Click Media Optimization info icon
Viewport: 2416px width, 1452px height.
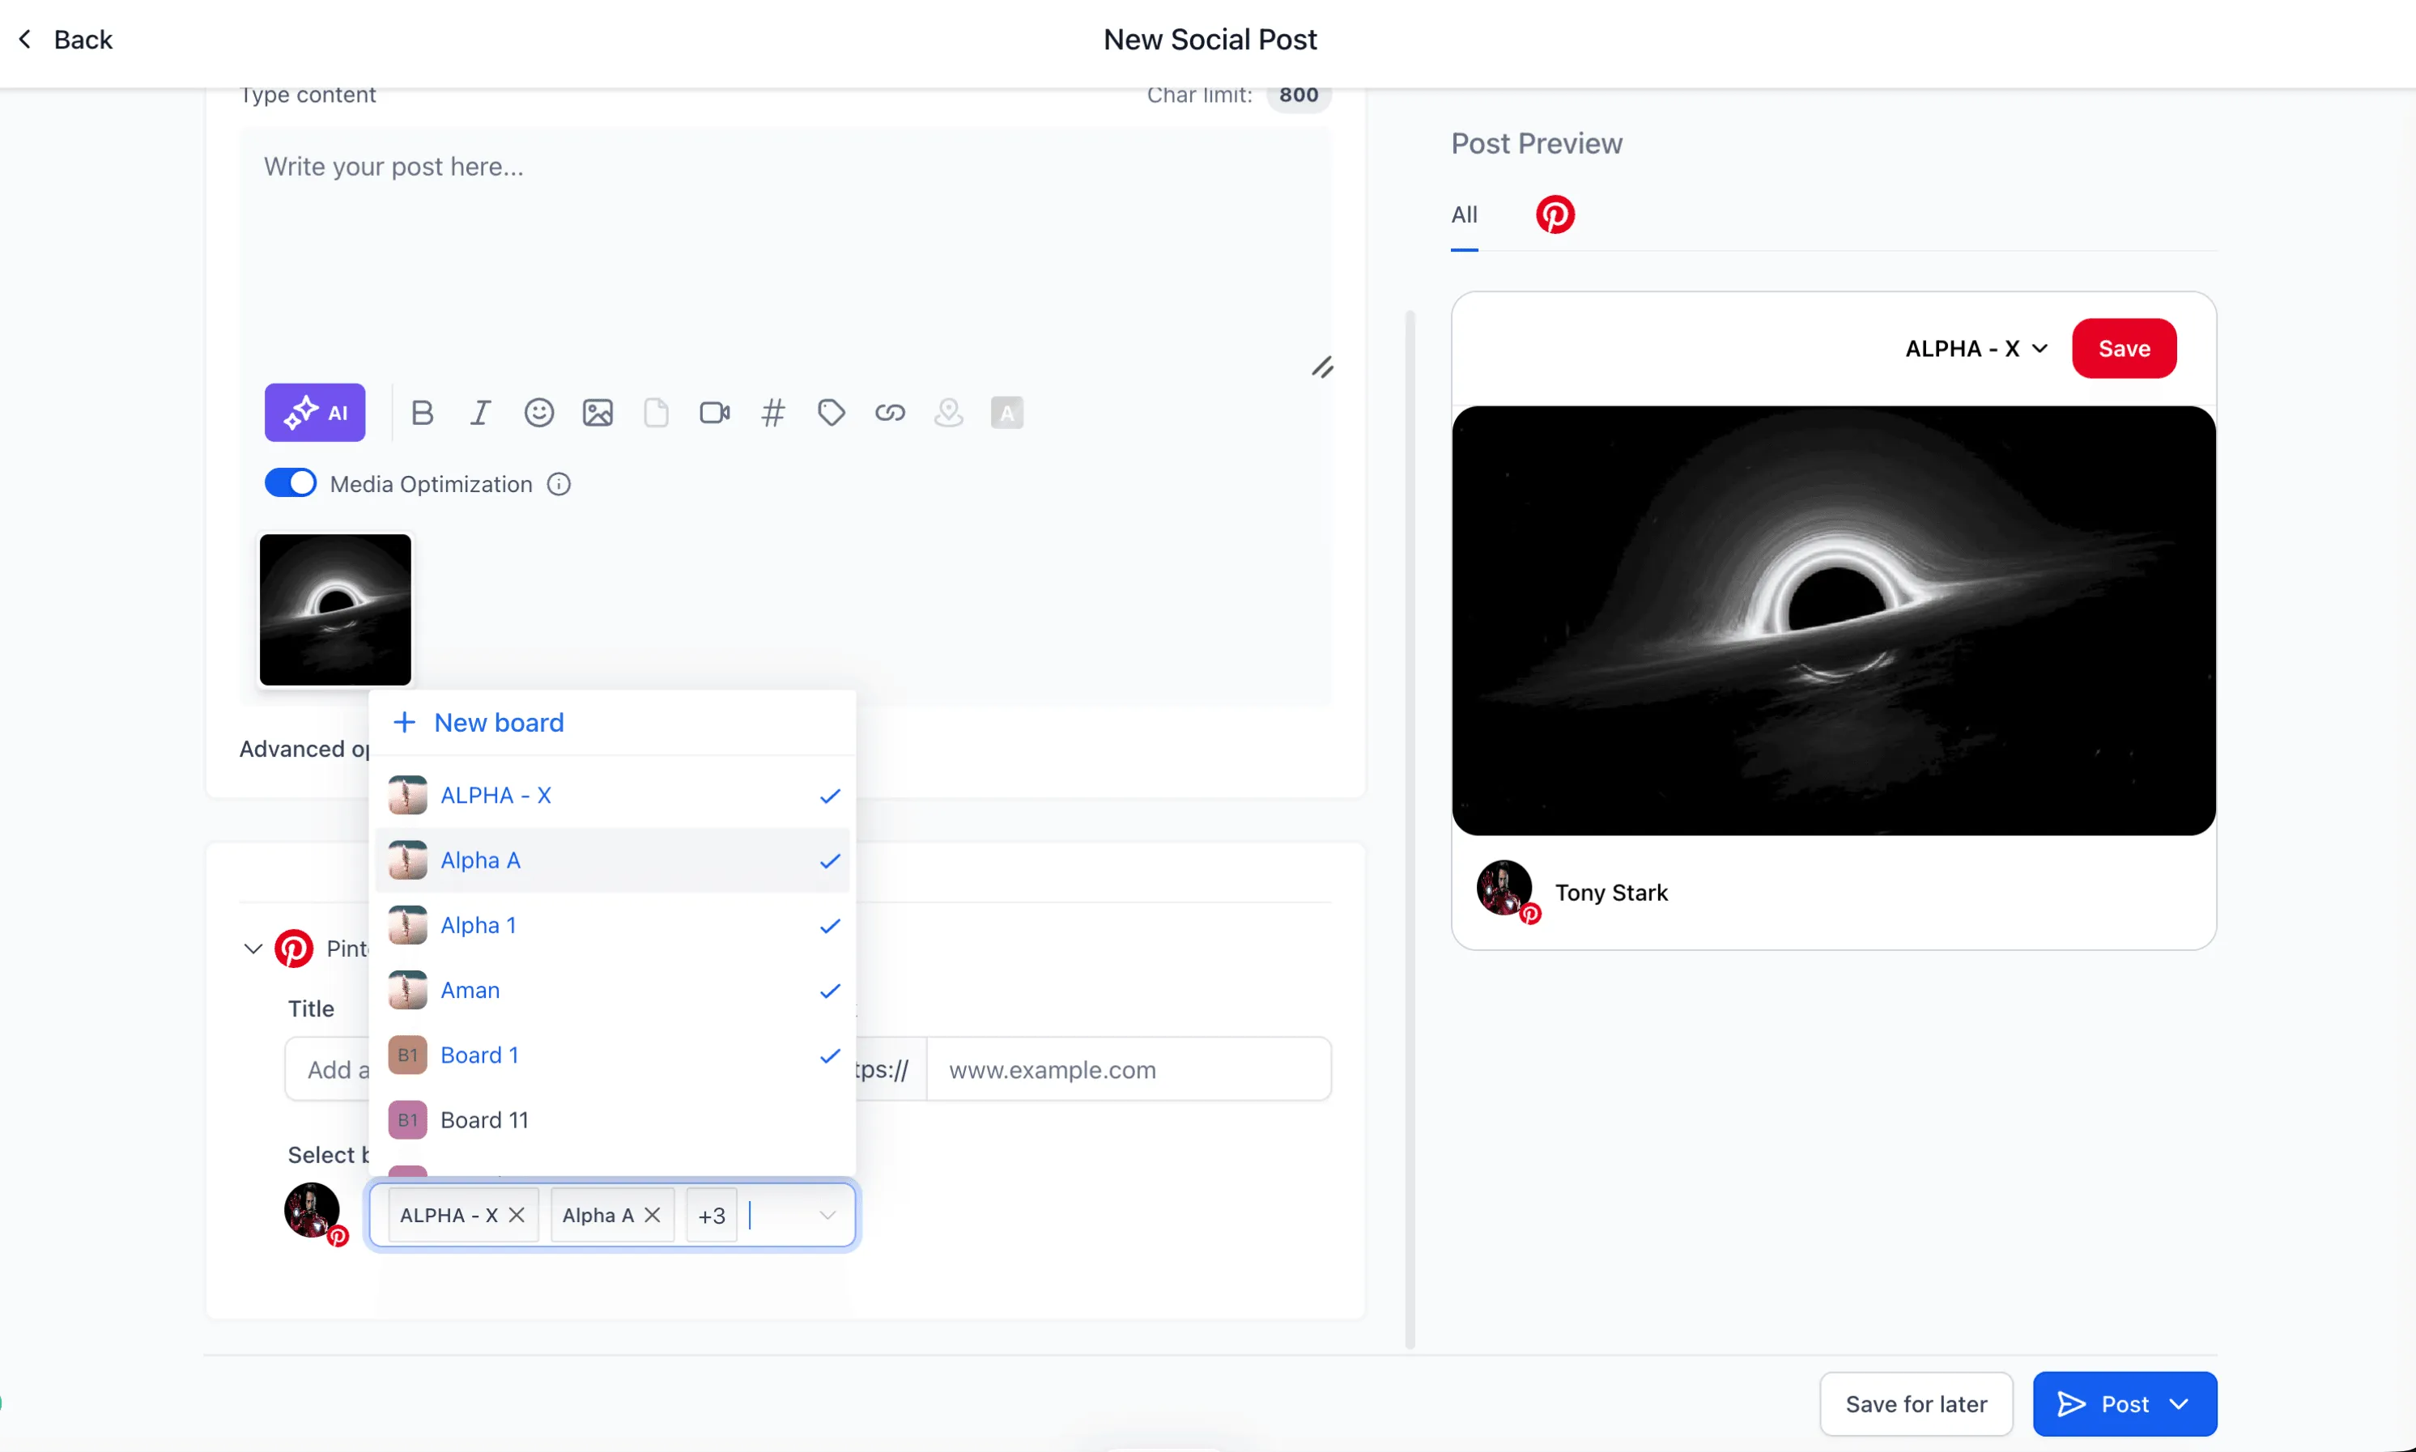[x=559, y=484]
